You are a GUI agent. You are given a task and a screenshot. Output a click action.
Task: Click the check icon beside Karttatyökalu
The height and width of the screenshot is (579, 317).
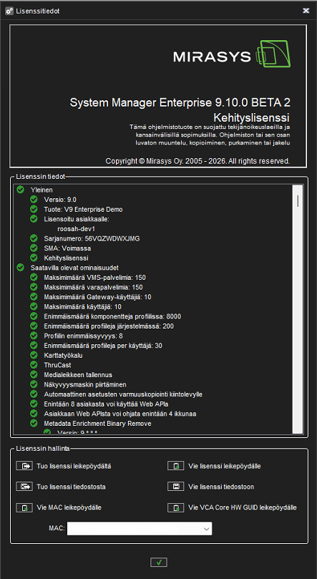pos(34,355)
